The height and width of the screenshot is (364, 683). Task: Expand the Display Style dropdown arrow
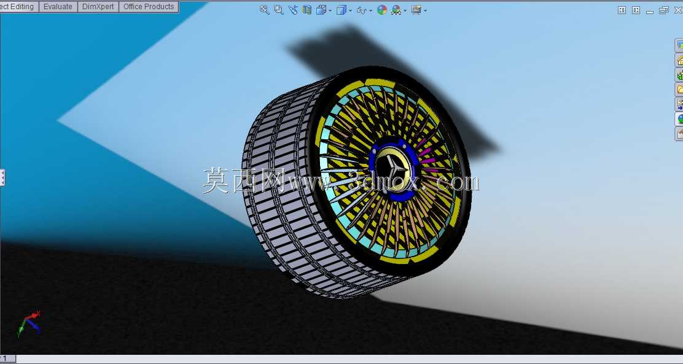coord(350,11)
